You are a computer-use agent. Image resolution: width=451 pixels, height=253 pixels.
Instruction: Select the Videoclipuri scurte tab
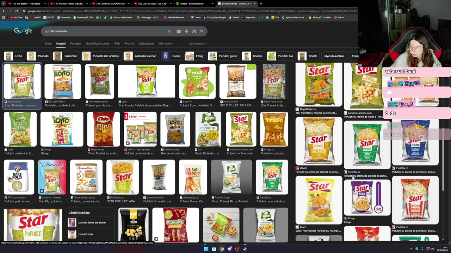pos(97,44)
